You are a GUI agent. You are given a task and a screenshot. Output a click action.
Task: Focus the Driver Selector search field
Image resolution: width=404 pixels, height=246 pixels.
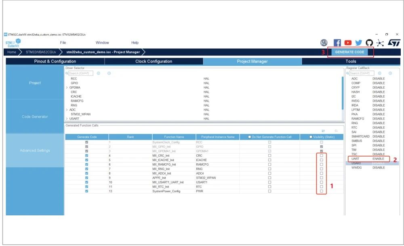pyautogui.click(x=81, y=73)
